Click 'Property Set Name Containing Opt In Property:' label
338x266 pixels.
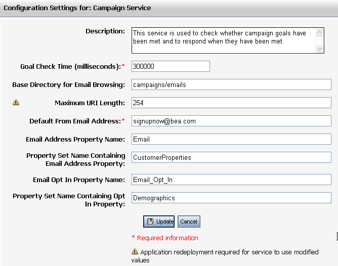click(69, 200)
